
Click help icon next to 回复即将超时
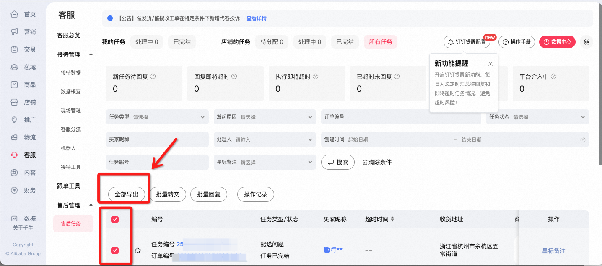tap(234, 77)
